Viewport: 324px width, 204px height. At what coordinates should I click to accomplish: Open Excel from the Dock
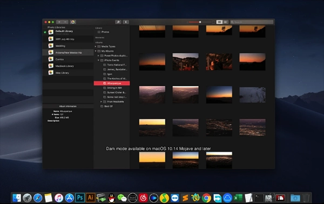[x=238, y=198]
